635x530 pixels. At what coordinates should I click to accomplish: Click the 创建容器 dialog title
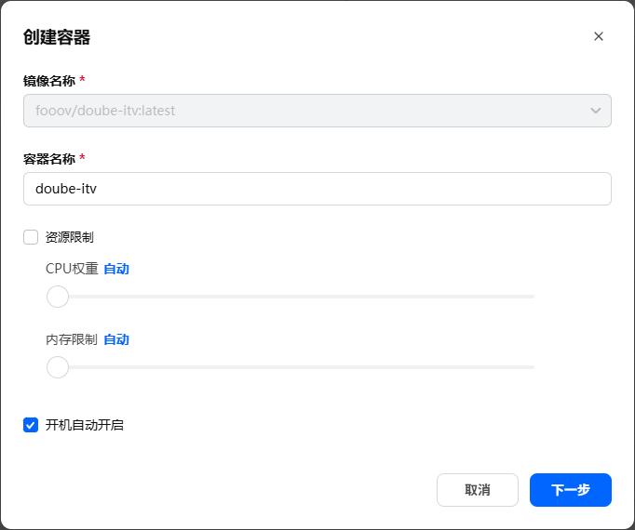pos(57,37)
